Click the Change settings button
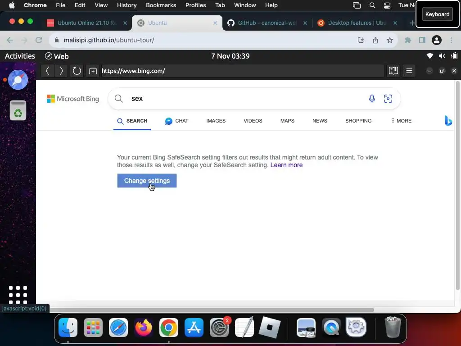 [x=147, y=181]
